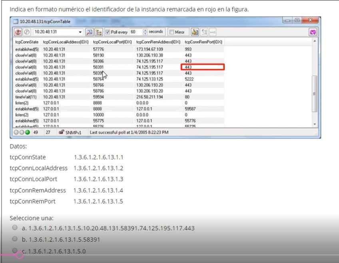The height and width of the screenshot is (263, 339).
Task: Toggle the Poll every checkbox
Action: click(108, 32)
